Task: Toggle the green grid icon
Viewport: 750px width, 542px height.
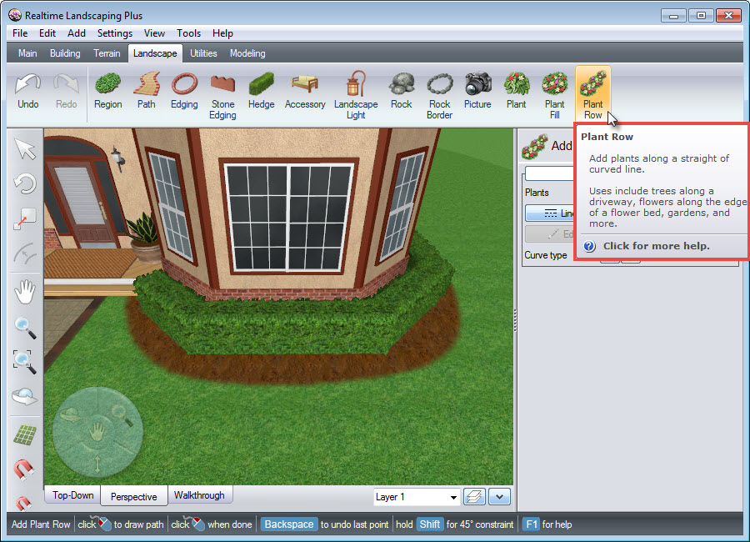Action: [x=25, y=434]
